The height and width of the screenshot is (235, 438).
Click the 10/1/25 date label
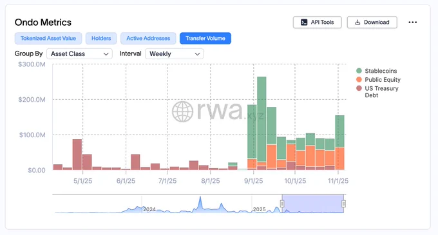(x=295, y=181)
